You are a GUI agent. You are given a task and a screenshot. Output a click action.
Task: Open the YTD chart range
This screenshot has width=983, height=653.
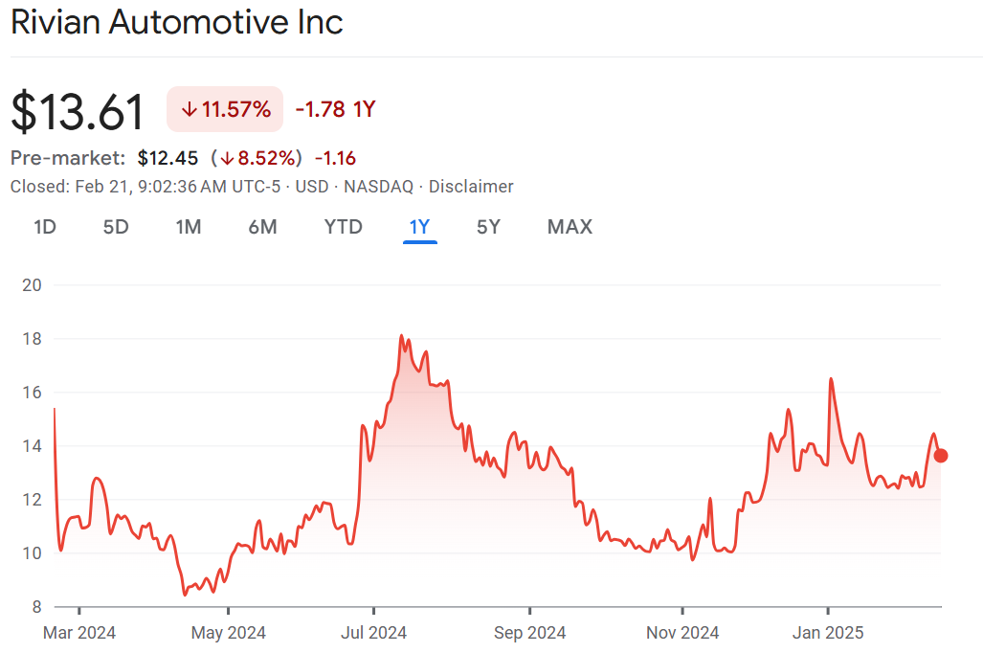point(343,227)
